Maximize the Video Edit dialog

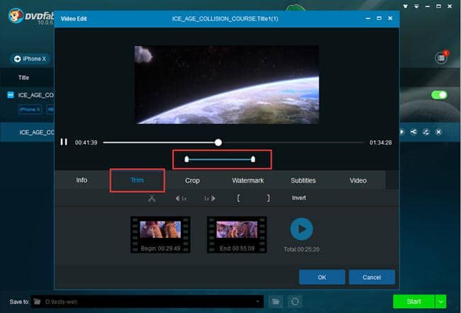click(379, 18)
